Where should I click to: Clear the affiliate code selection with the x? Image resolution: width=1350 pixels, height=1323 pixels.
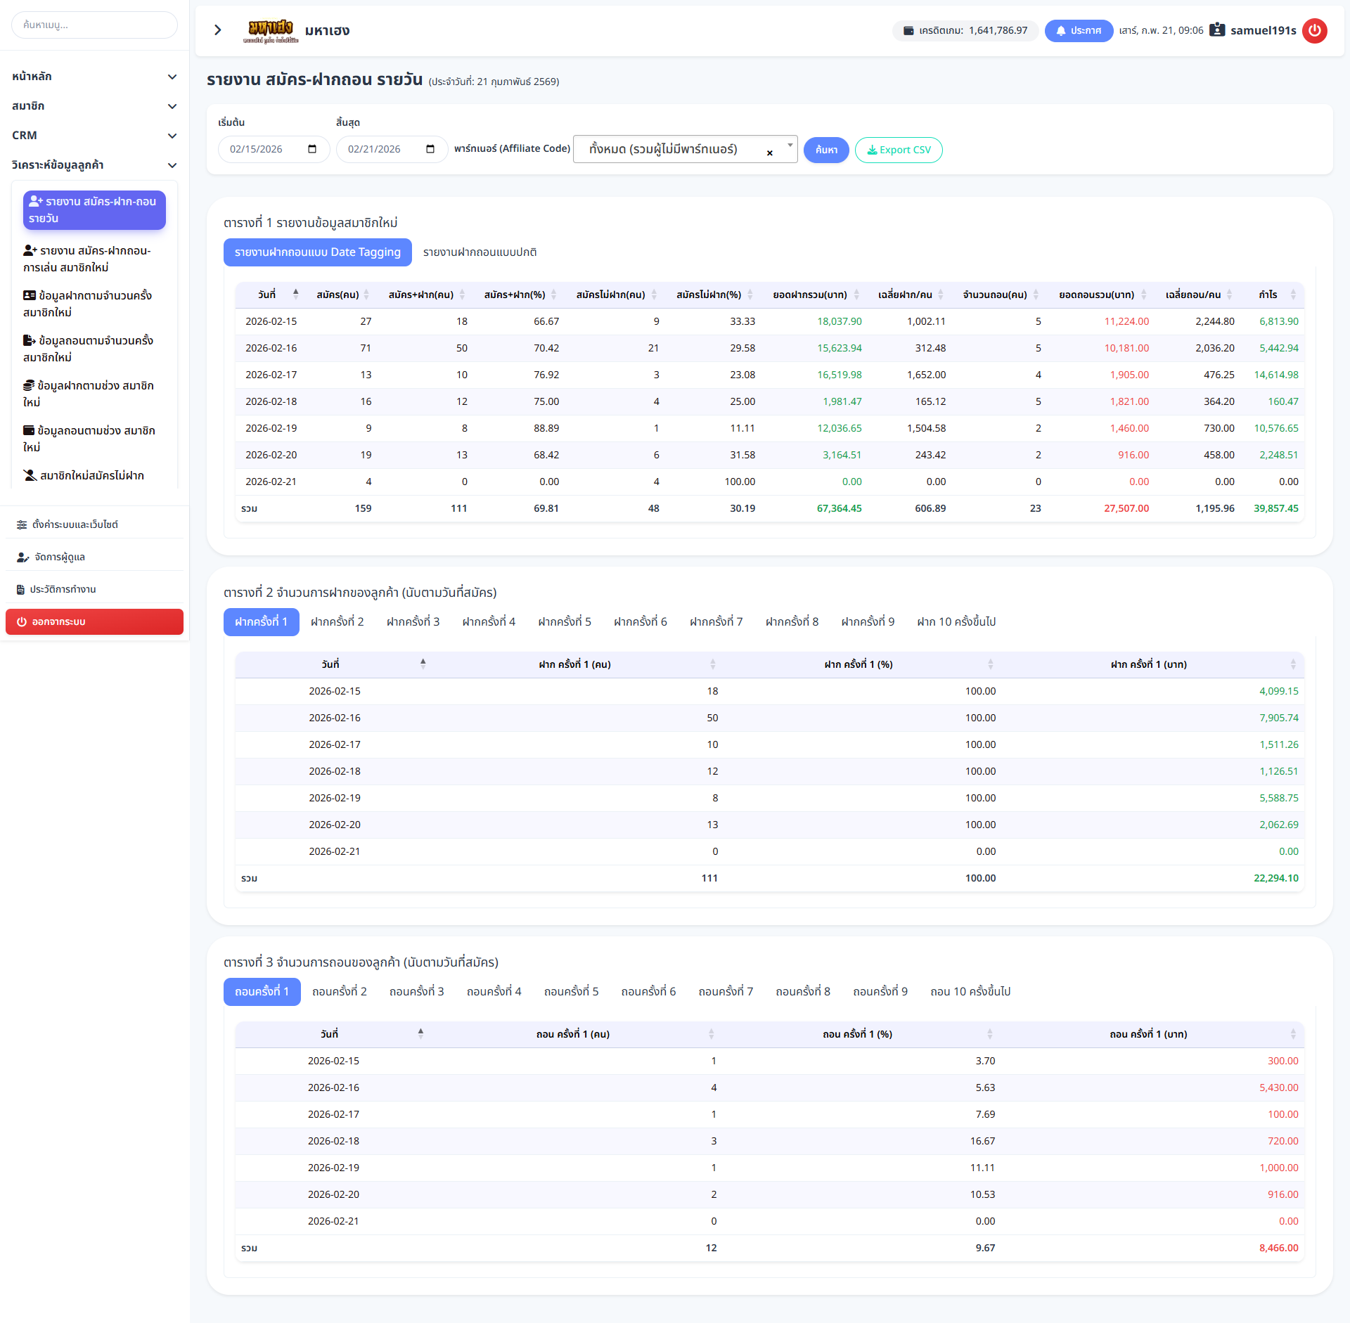coord(770,153)
